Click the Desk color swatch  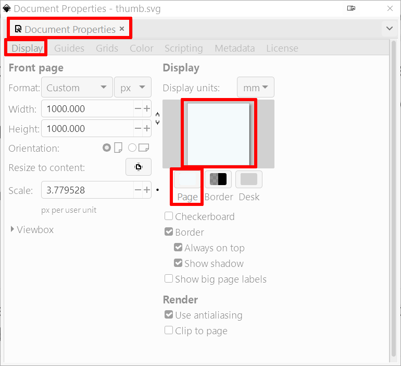click(249, 179)
